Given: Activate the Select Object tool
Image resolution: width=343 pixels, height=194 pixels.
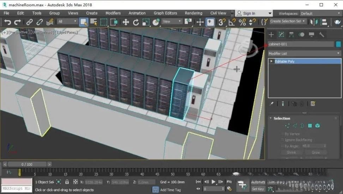Looking at the screenshot, I should [x=84, y=22].
